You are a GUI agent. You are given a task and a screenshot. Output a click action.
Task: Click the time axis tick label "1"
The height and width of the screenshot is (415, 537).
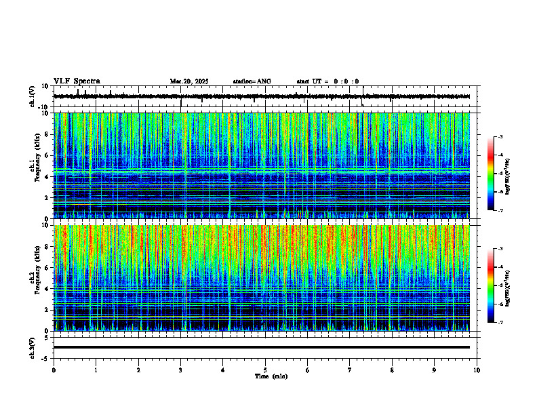click(x=96, y=370)
